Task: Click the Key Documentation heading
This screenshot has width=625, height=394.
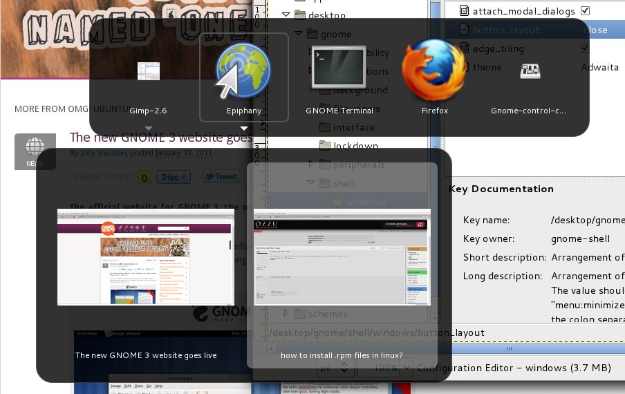Action: pos(501,189)
